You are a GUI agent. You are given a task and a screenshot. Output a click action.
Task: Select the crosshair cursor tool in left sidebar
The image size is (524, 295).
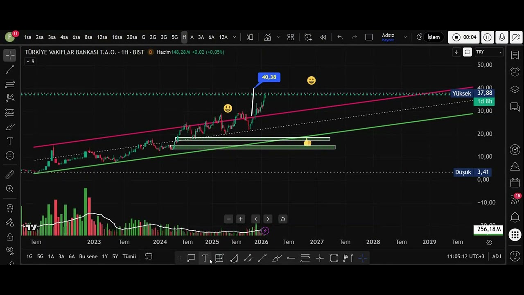coord(10,55)
